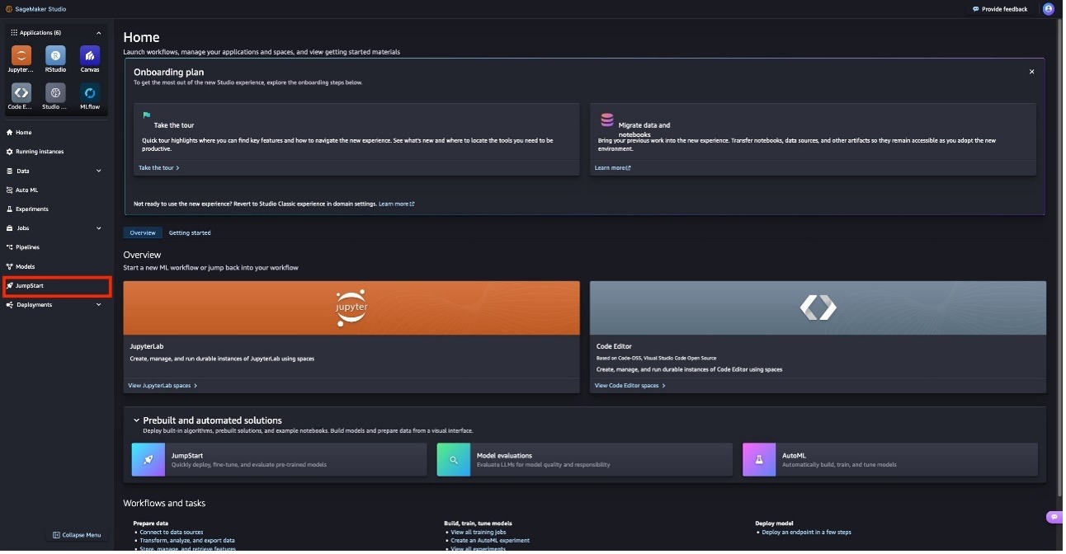Viewport: 1066px width, 554px height.
Task: Open the JupyterLab application icon
Action: pyautogui.click(x=21, y=55)
